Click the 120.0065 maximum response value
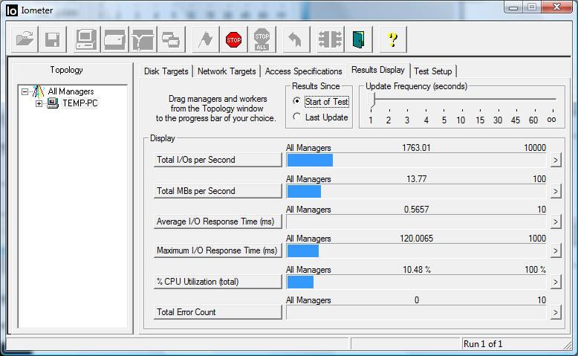Viewport: 578px width, 356px height. pos(417,239)
